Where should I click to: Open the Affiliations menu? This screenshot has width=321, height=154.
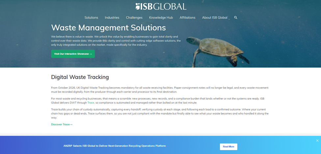(x=188, y=17)
